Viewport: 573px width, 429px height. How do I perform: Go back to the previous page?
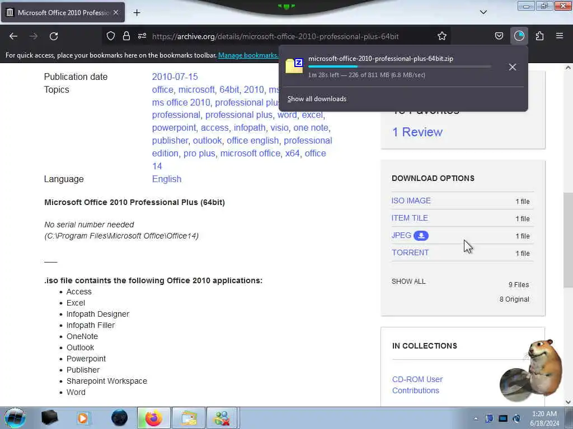pos(13,36)
